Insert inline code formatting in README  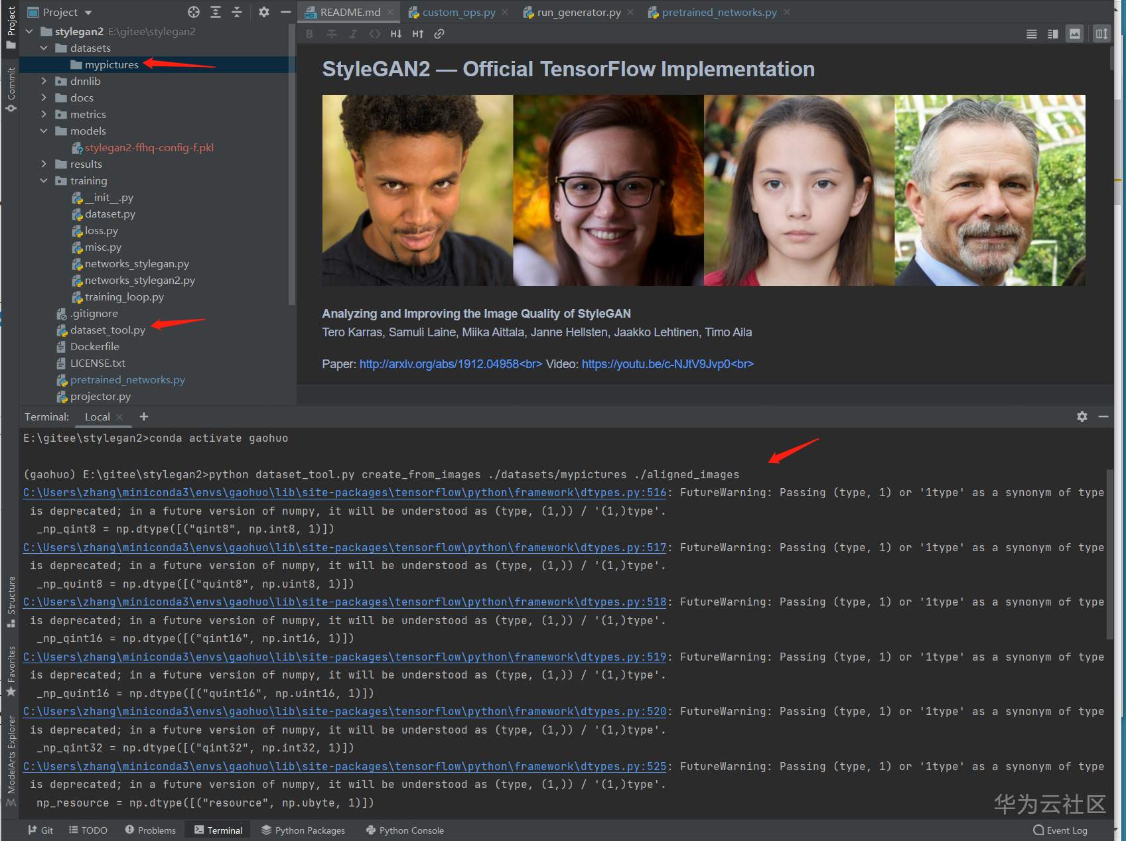tap(375, 34)
